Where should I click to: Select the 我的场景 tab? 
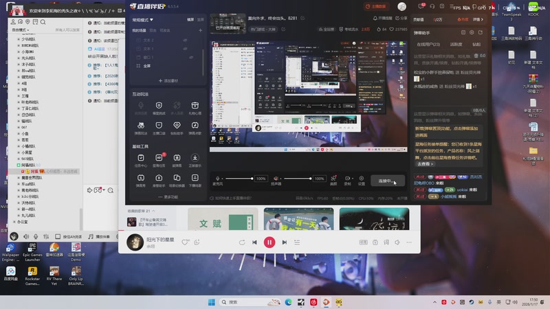pos(139,30)
